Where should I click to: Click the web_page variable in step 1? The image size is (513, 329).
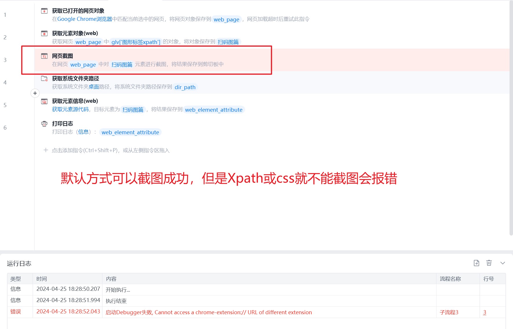227,19
